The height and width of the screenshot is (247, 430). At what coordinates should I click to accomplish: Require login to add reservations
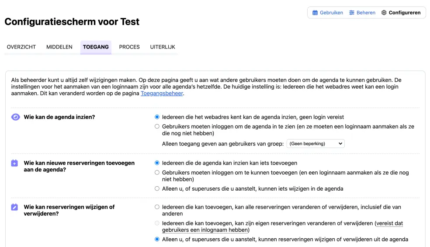pos(157,173)
